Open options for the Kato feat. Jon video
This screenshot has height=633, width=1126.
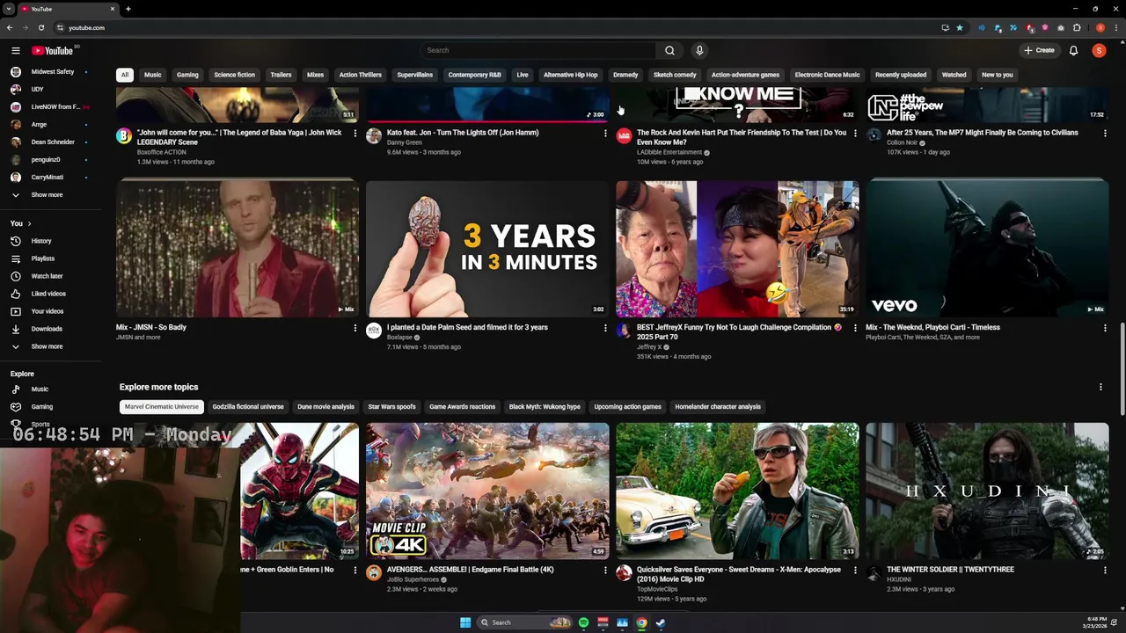[x=605, y=134]
